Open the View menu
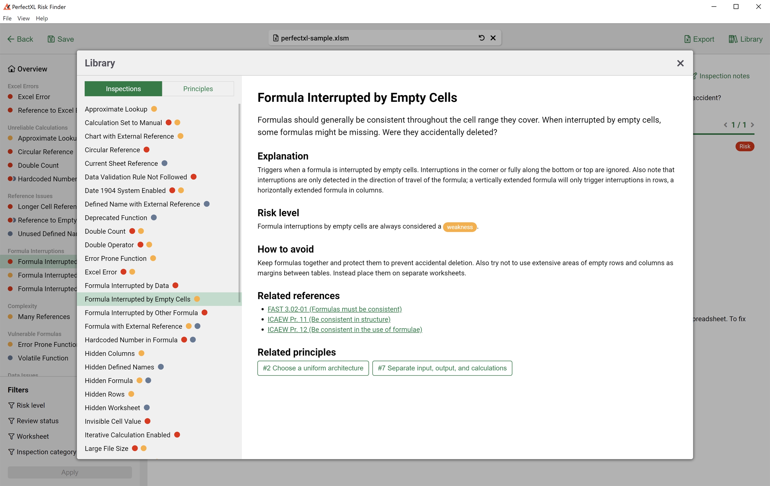The image size is (770, 486). point(23,18)
